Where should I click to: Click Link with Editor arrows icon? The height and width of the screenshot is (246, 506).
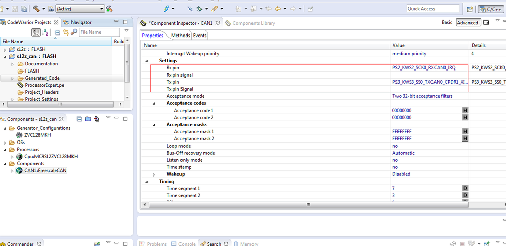(66, 32)
